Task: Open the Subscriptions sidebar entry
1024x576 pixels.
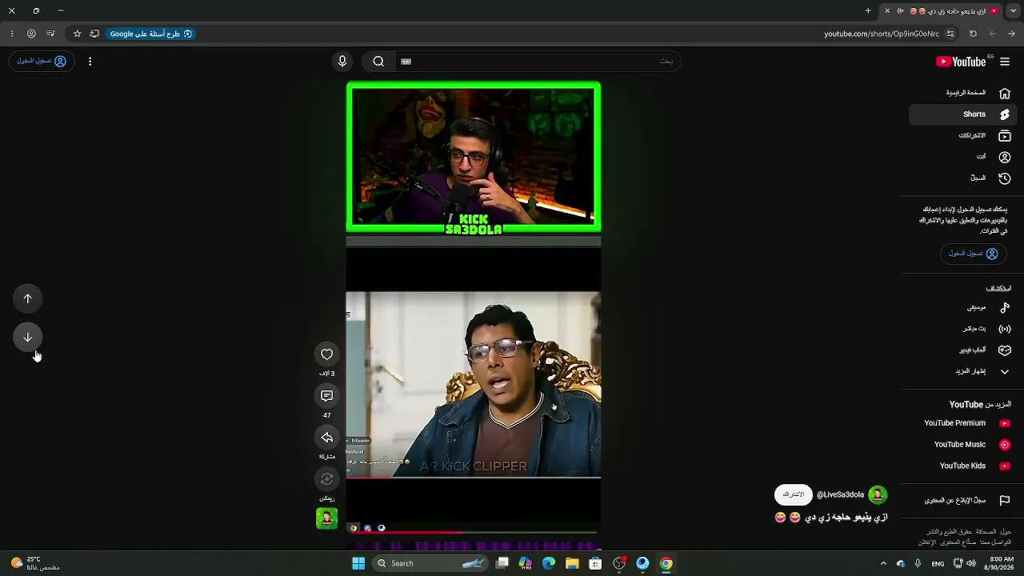Action: tap(963, 136)
